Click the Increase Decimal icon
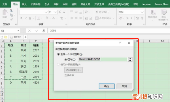The width and height of the screenshot is (170, 102). point(137,18)
